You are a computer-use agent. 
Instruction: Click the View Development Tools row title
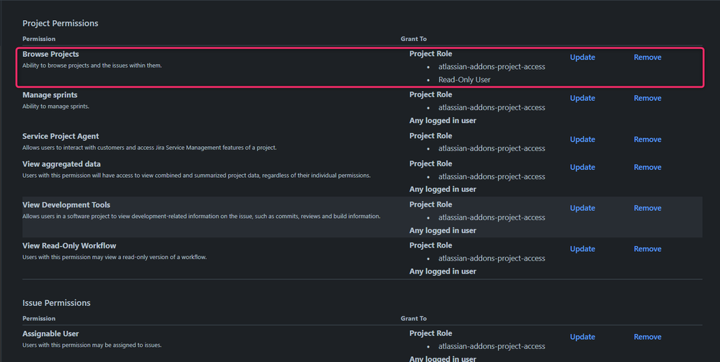[x=66, y=204]
